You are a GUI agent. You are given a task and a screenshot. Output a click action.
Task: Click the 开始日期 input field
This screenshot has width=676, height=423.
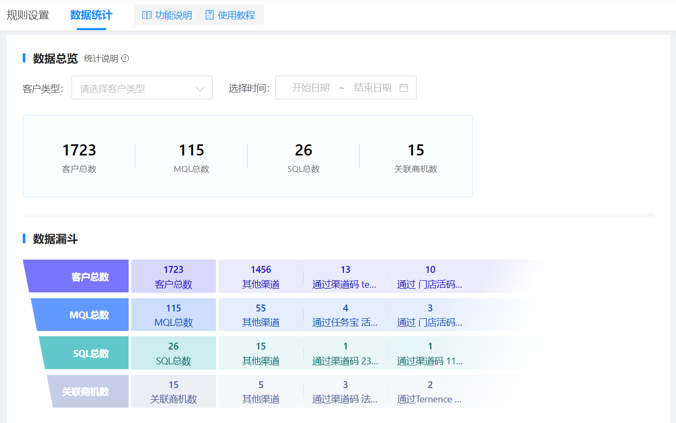pyautogui.click(x=311, y=88)
